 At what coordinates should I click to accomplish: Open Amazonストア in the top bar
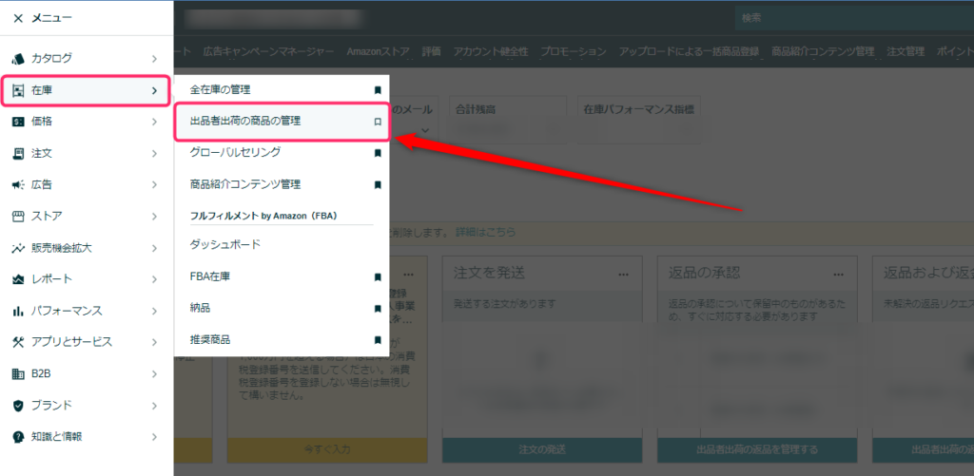[x=378, y=51]
